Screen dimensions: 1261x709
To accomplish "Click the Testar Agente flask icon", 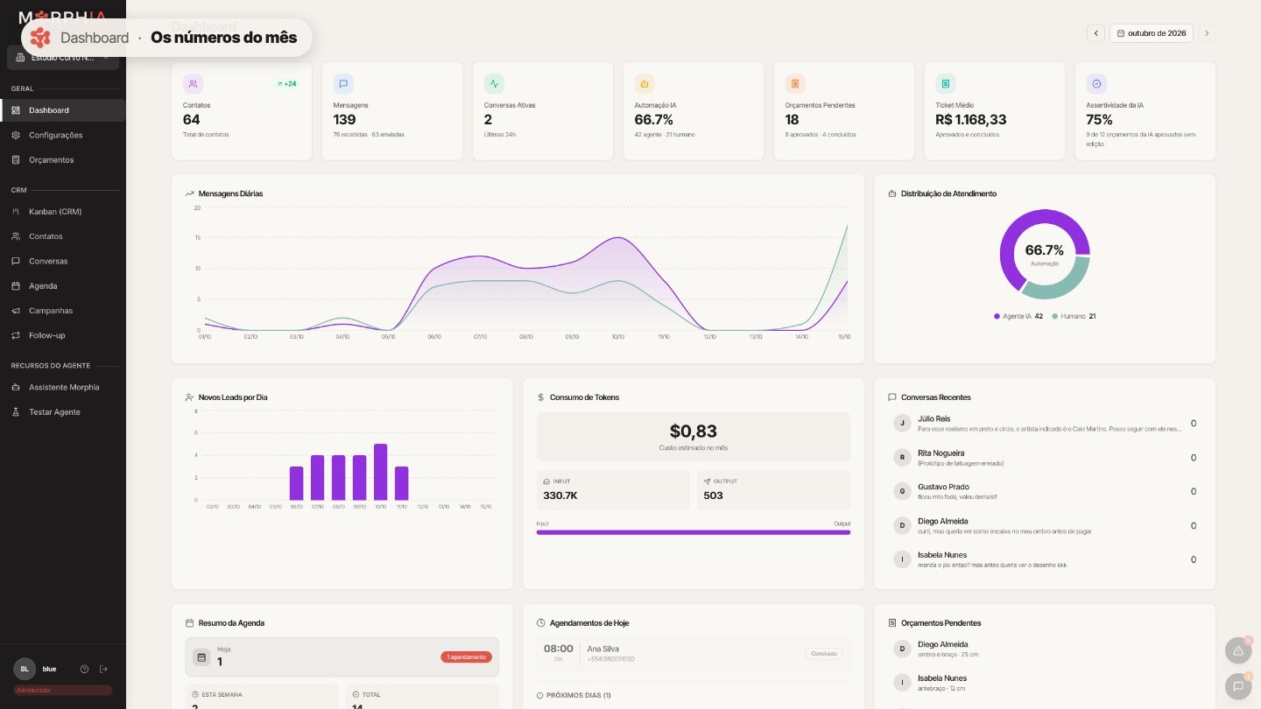I will coord(16,412).
